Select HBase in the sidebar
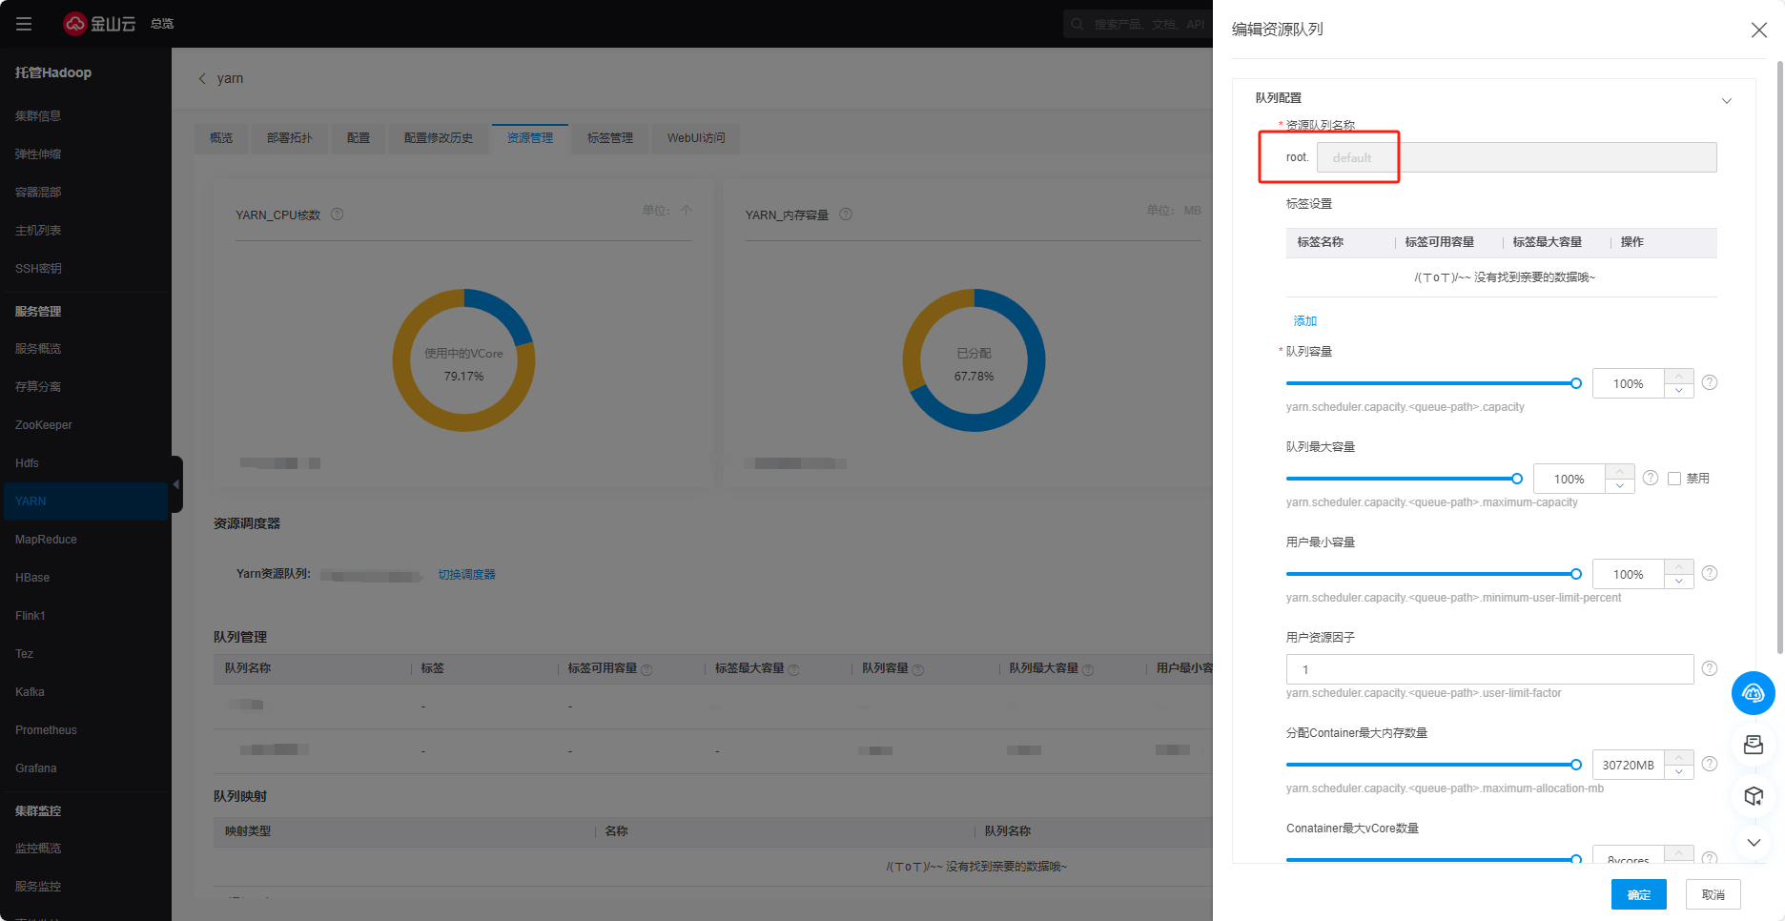 pyautogui.click(x=32, y=578)
